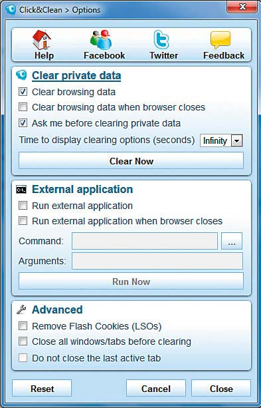Viewport: 261px width, 408px height.
Task: Enable Run external application checkbox
Action: point(23,206)
